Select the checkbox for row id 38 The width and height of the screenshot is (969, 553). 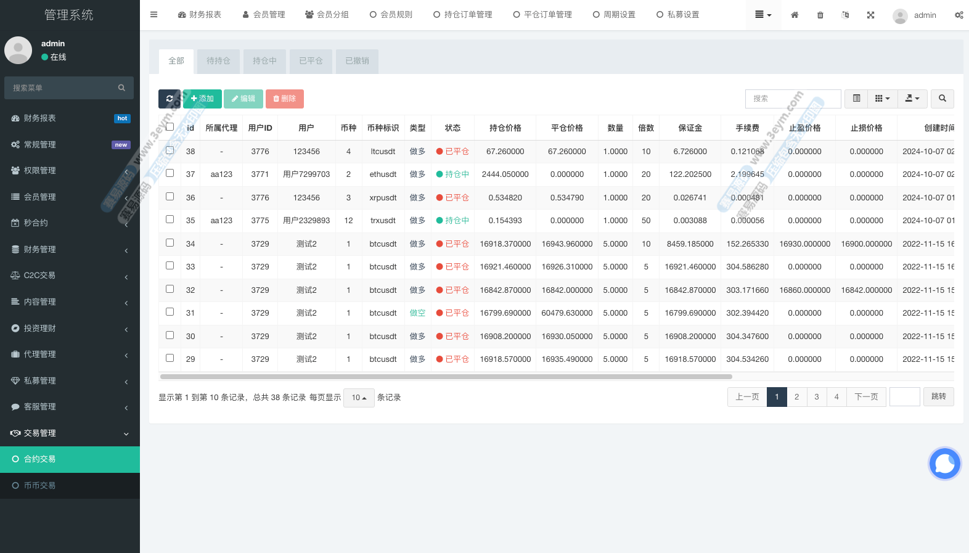[x=170, y=150]
